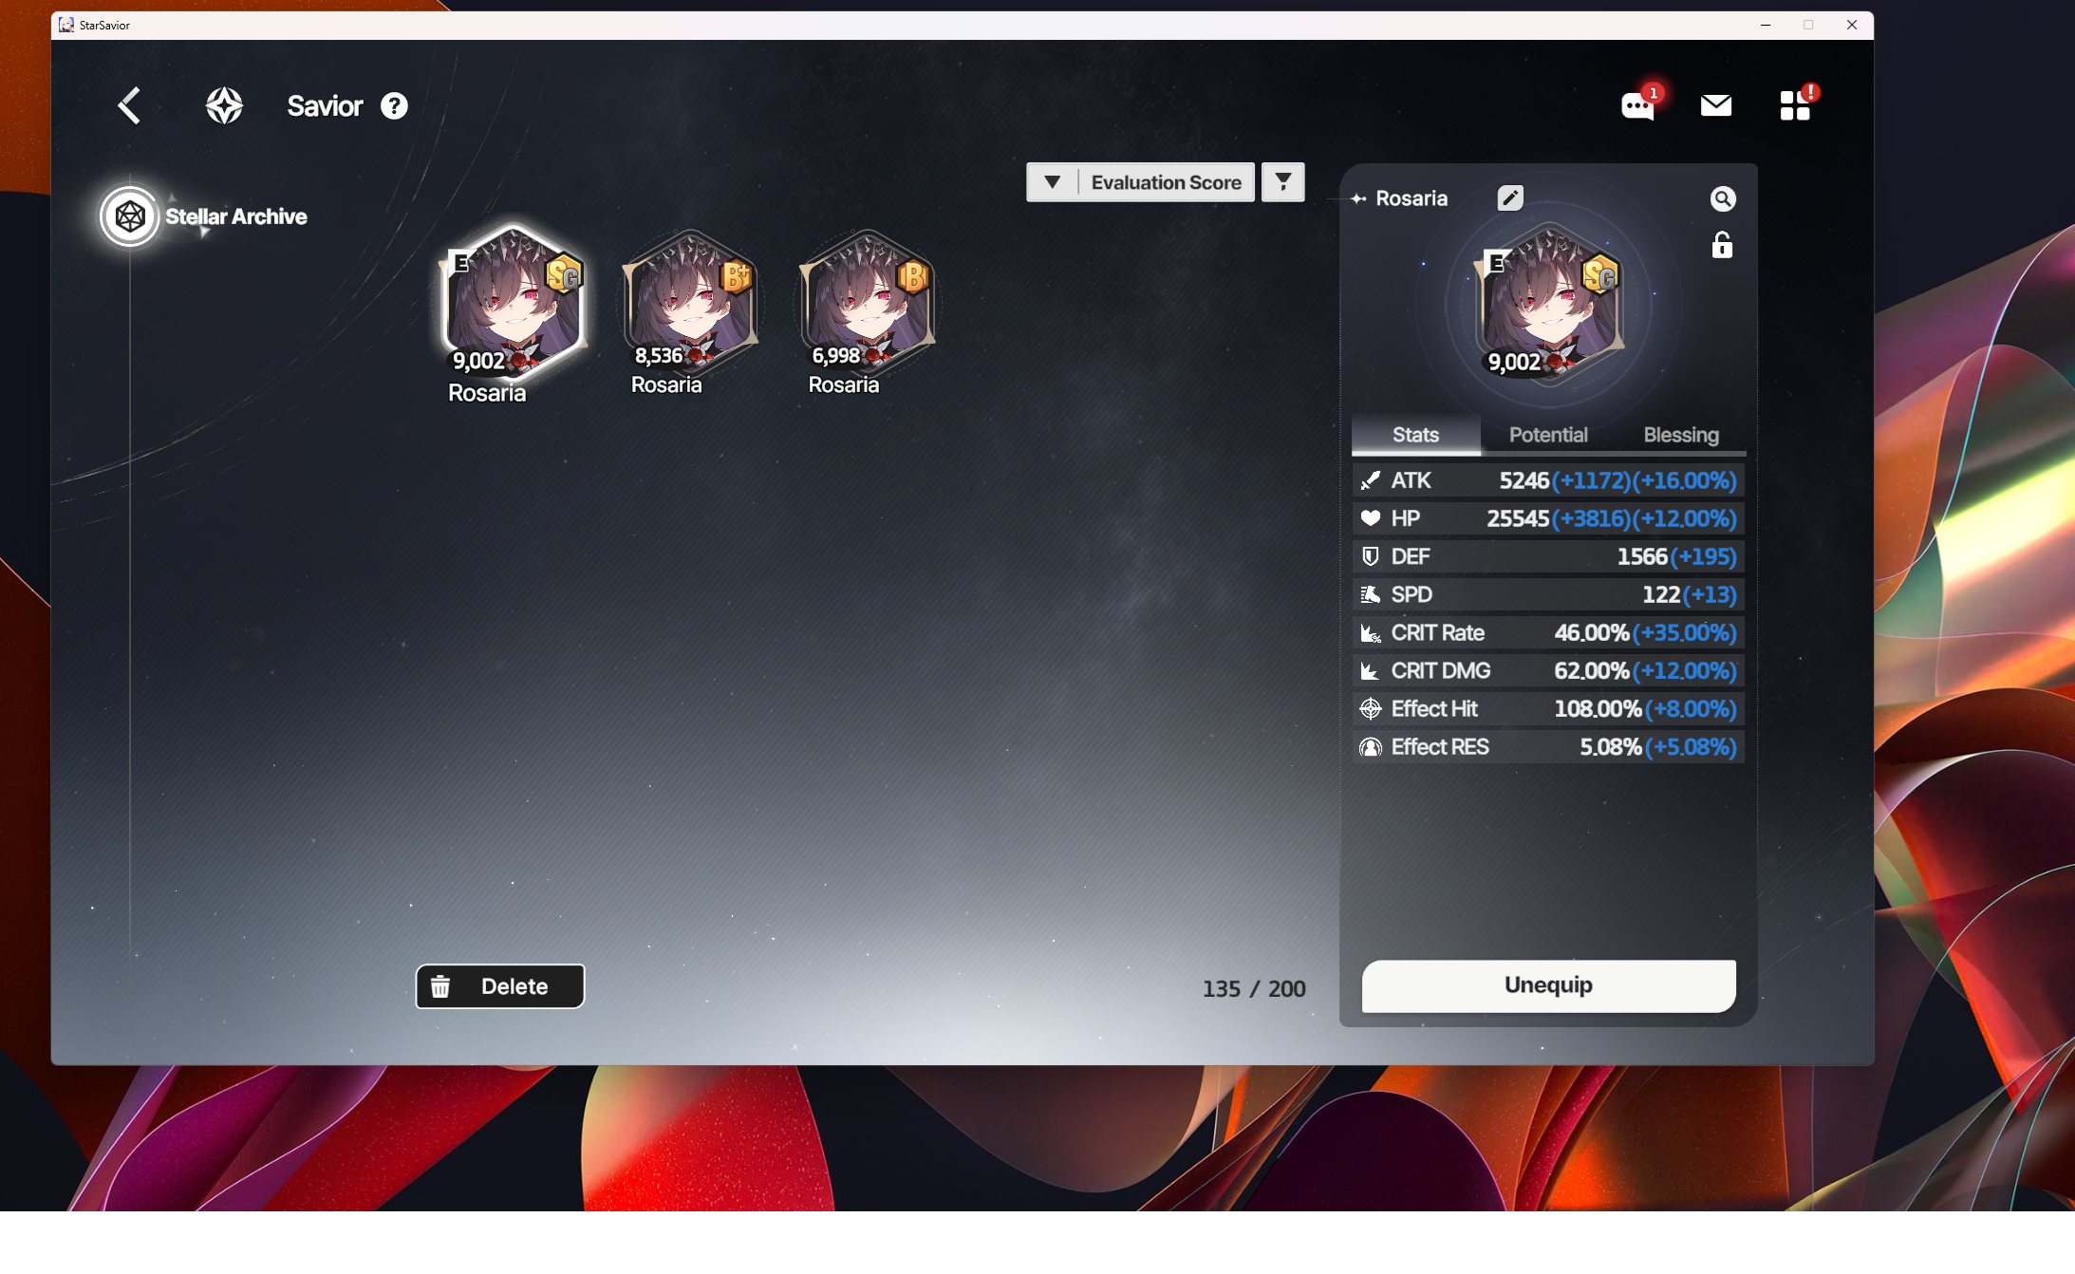Click the Stellar Archive emblem
This screenshot has height=1274, width=2075.
click(130, 216)
